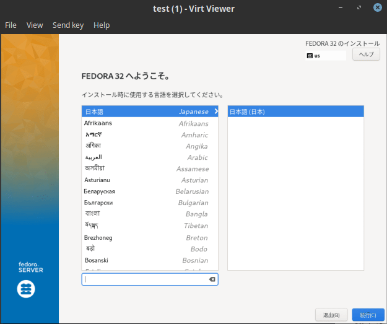The image size is (387, 324).
Task: Click the 続行(C) continue button
Action: click(368, 315)
